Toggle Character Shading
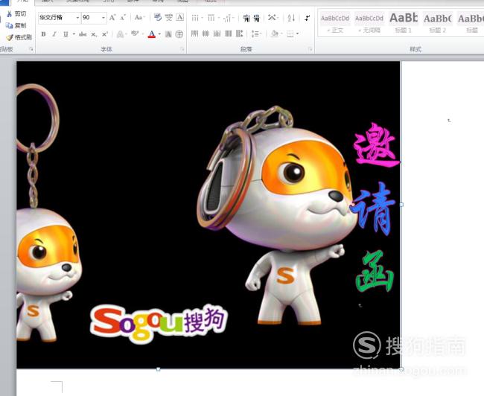The height and width of the screenshot is (396, 484). pos(168,34)
